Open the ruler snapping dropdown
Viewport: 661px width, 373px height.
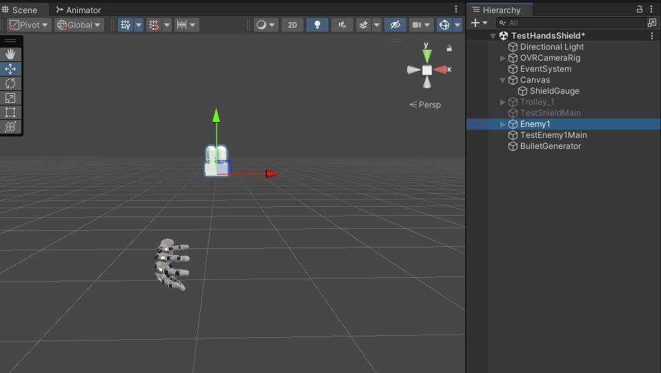[x=187, y=25]
